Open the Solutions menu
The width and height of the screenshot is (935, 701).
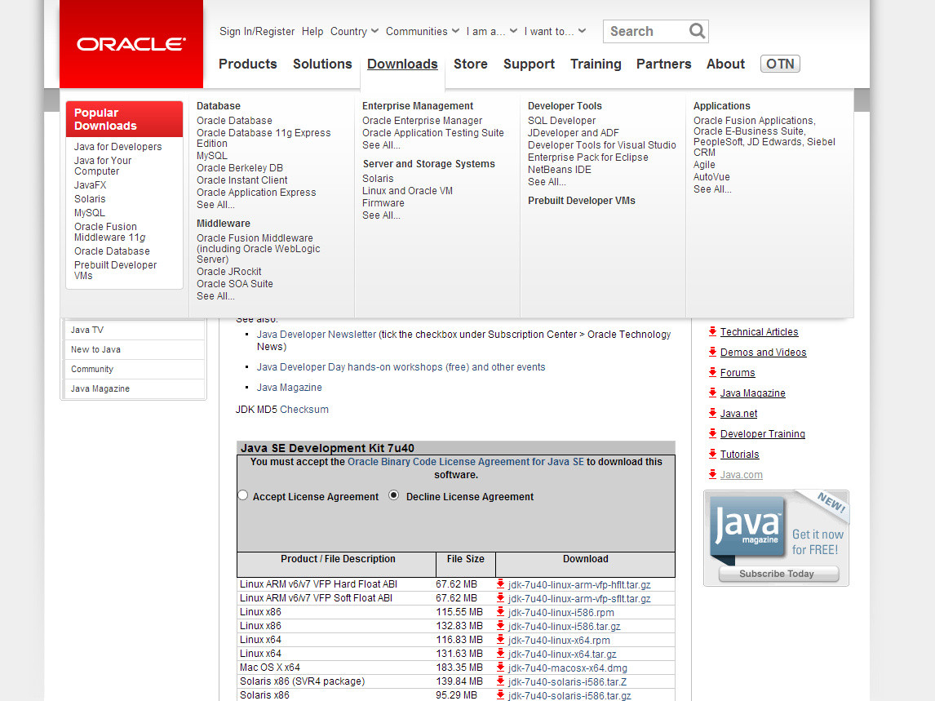[x=322, y=64]
